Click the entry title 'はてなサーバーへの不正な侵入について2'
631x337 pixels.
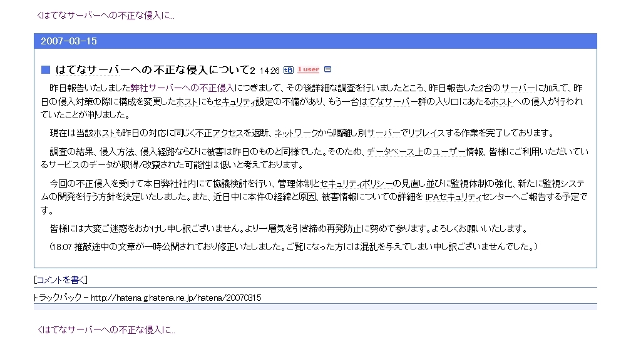[x=155, y=70]
